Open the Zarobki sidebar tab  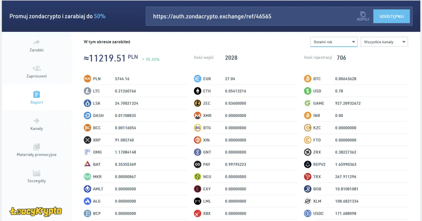click(37, 46)
